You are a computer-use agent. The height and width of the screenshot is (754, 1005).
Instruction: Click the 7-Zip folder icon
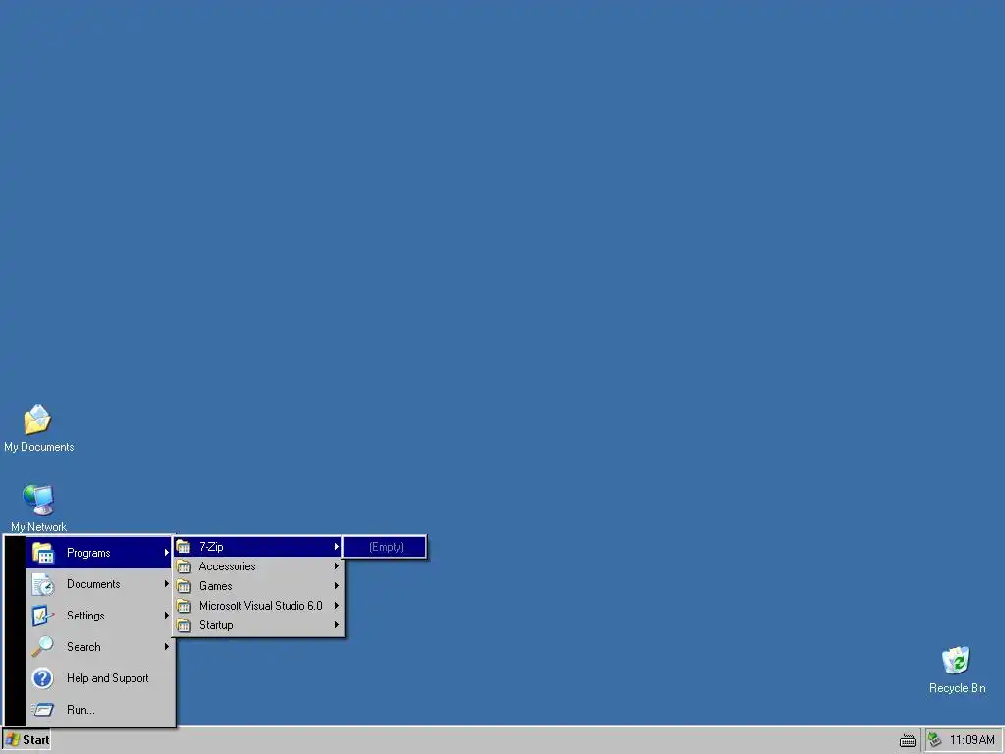tap(184, 547)
